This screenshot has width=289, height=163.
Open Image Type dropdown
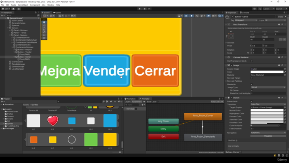tap(268, 87)
